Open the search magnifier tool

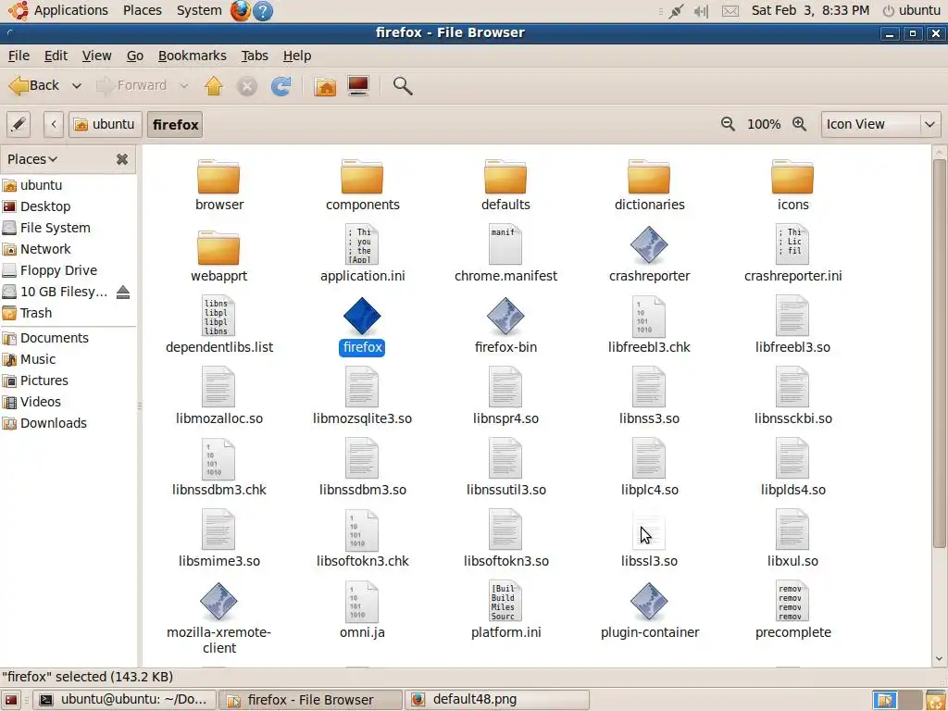(x=403, y=86)
